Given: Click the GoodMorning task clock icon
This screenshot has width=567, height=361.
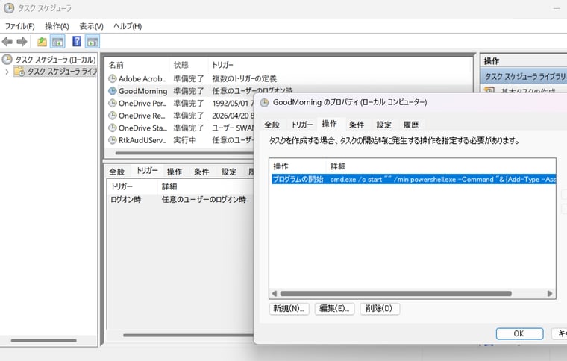Looking at the screenshot, I should coord(113,91).
